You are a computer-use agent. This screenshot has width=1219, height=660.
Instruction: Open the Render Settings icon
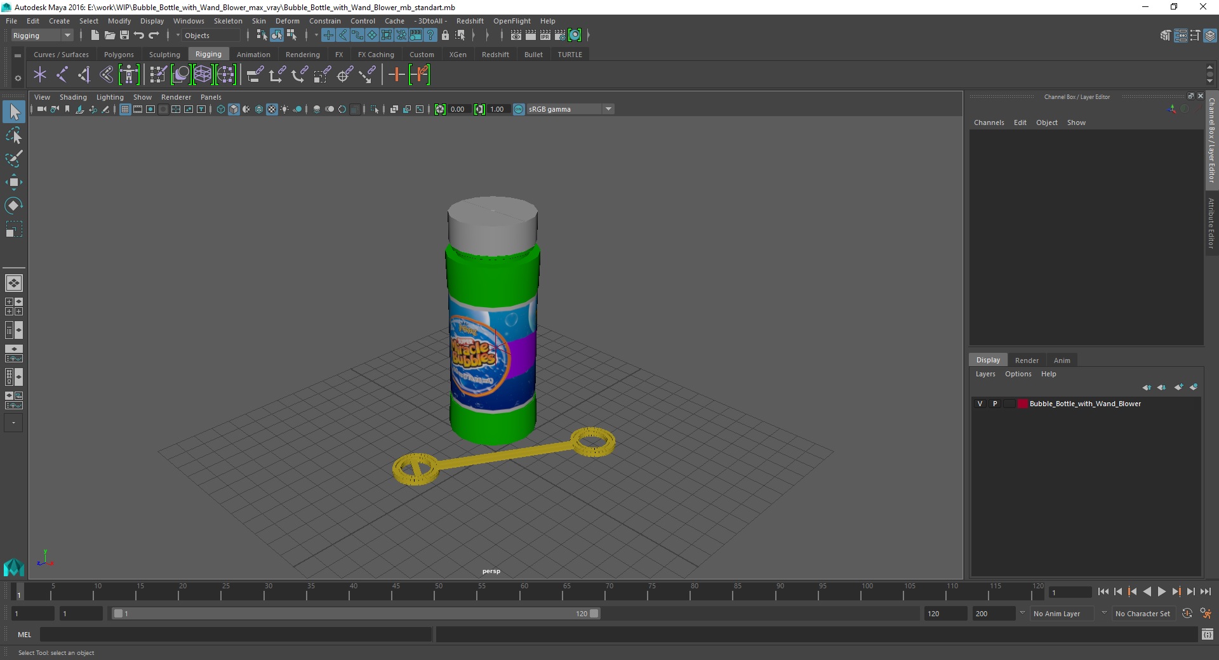tap(560, 36)
